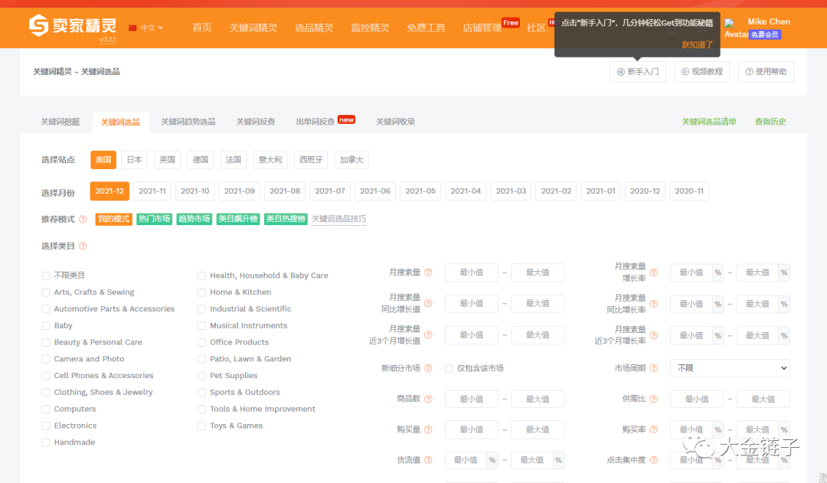Click help icon beside 选择类目
The height and width of the screenshot is (483, 827).
tap(83, 246)
